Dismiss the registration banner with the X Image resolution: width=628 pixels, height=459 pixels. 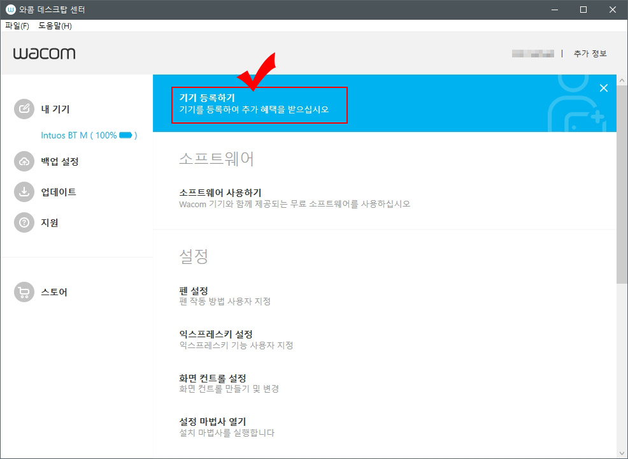(603, 88)
